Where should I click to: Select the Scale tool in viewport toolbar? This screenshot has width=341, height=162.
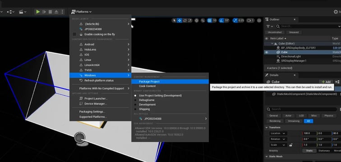190,20
